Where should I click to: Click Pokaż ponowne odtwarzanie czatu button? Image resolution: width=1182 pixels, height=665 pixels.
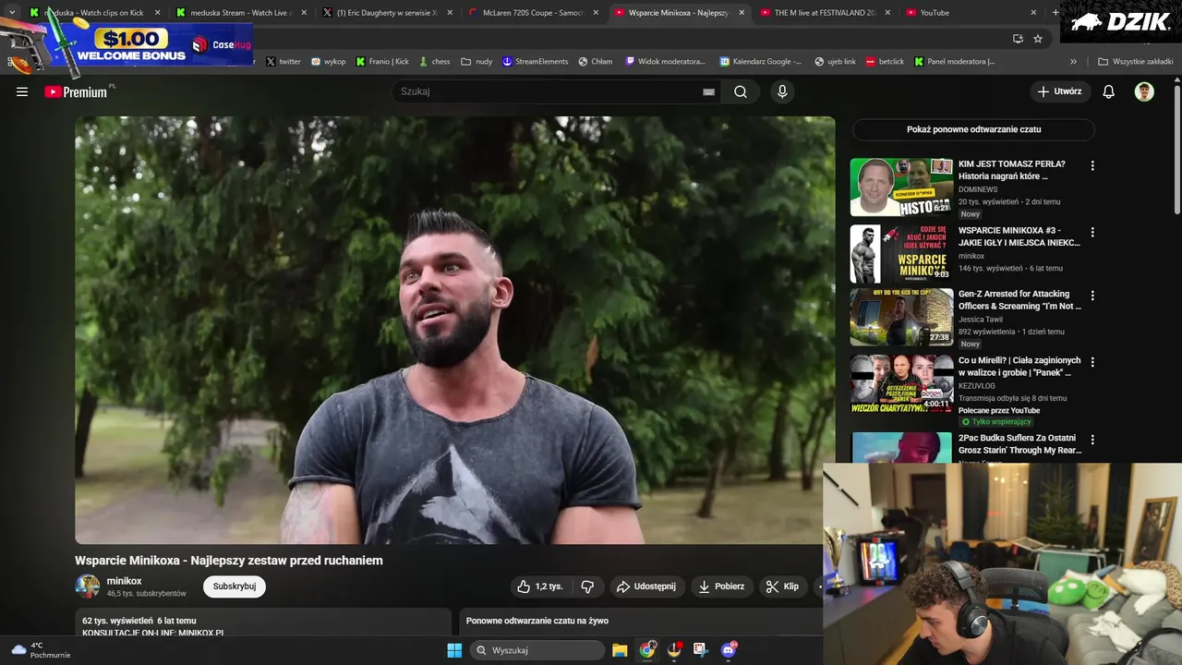coord(973,129)
